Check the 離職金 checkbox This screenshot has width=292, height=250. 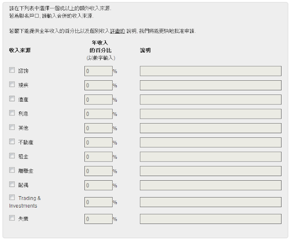tap(12, 170)
